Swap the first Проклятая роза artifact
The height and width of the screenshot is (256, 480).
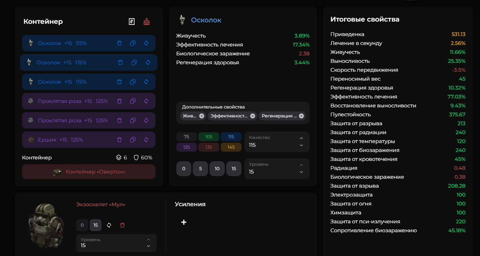(146, 101)
